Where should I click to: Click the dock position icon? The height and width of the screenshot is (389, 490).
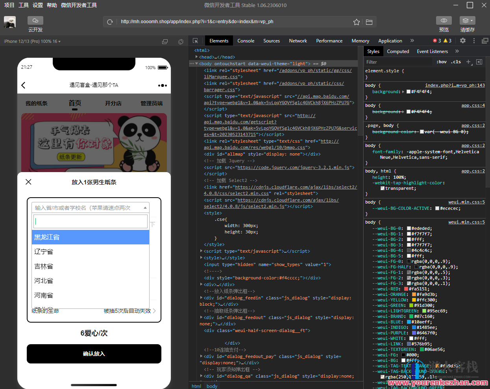coord(485,40)
